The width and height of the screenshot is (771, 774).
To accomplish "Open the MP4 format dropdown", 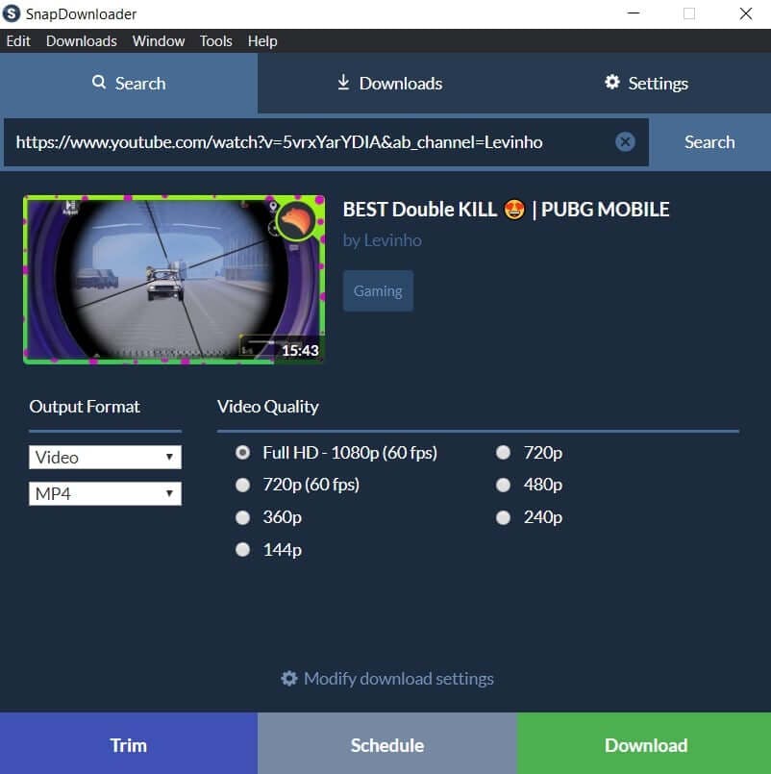I will coord(105,493).
